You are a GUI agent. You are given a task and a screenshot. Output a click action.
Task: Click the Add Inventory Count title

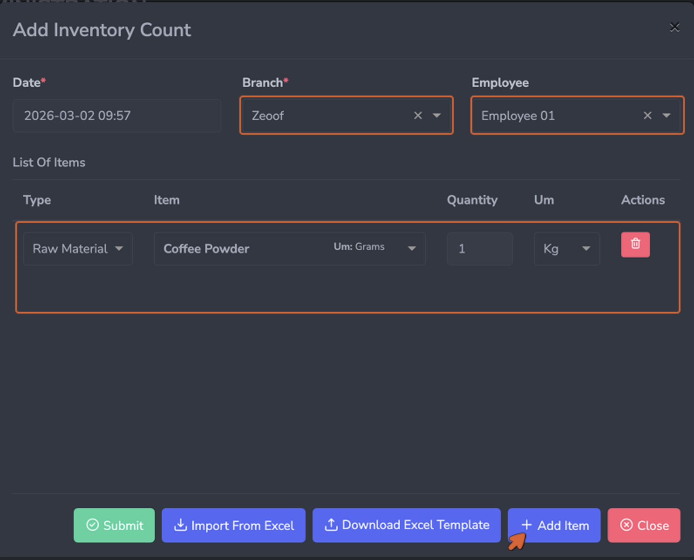[102, 30]
